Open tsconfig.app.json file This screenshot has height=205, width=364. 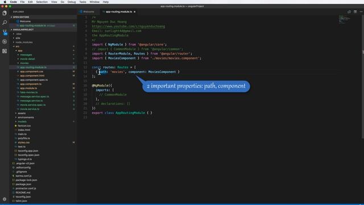tap(28, 151)
